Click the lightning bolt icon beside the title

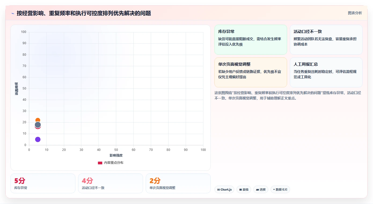[13, 13]
